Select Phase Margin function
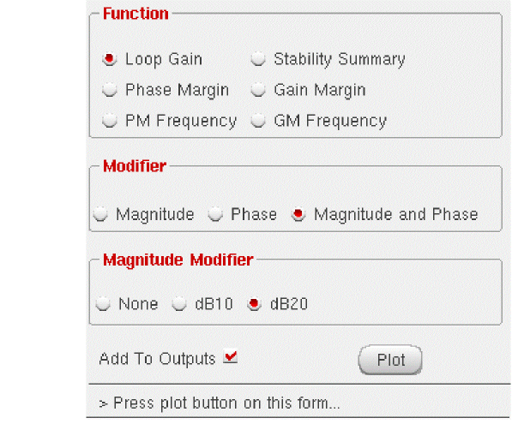The image size is (518, 424). pyautogui.click(x=110, y=90)
